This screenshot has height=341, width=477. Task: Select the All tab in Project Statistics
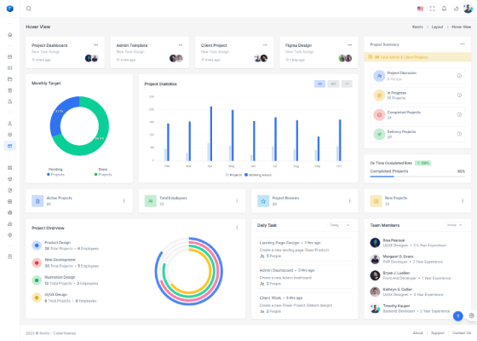pos(319,84)
